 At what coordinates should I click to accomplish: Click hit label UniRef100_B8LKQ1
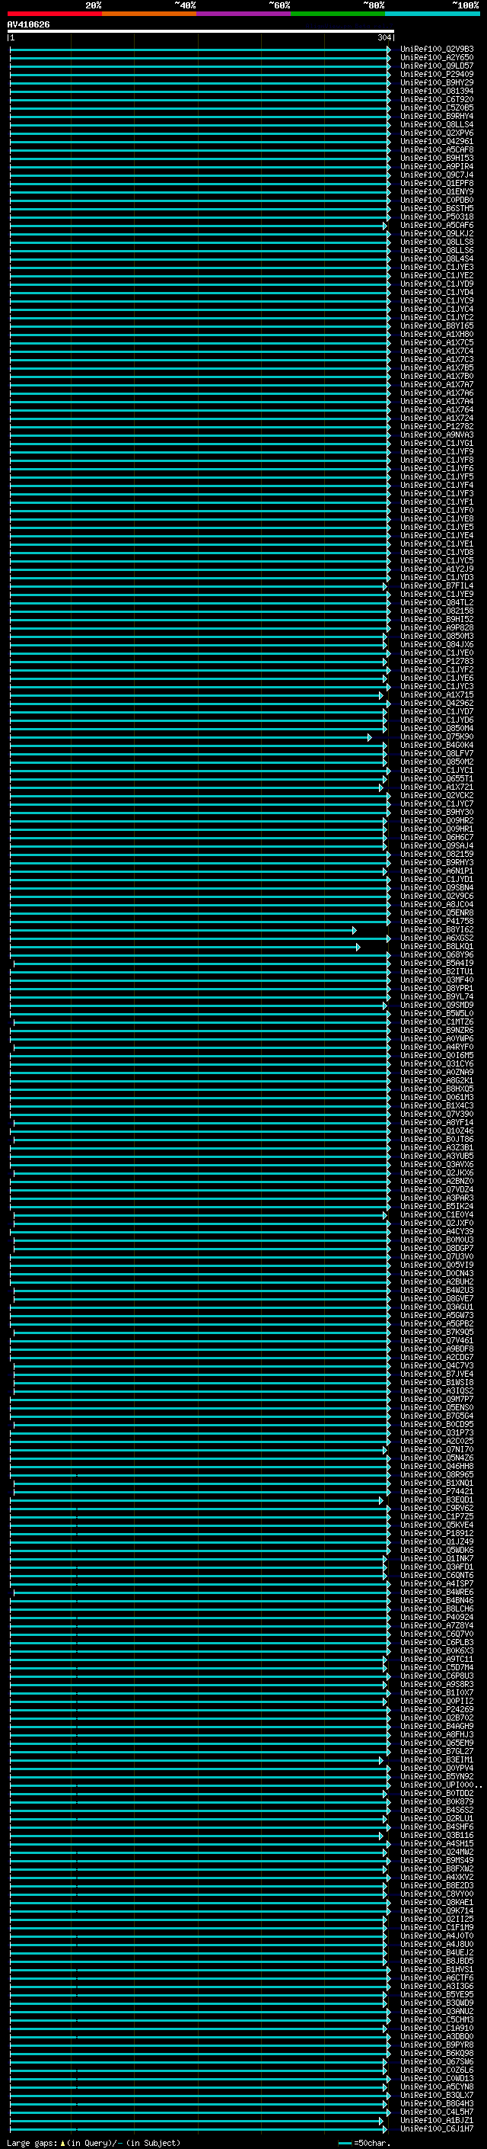[x=437, y=946]
